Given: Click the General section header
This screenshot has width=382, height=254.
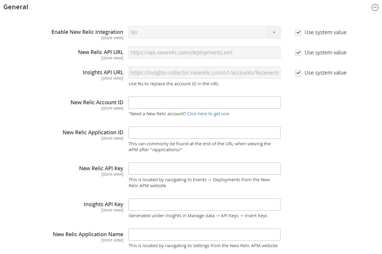Looking at the screenshot, I should (15, 7).
